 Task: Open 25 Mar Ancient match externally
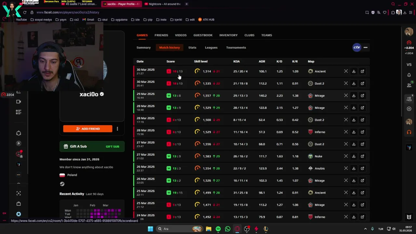pos(362,193)
